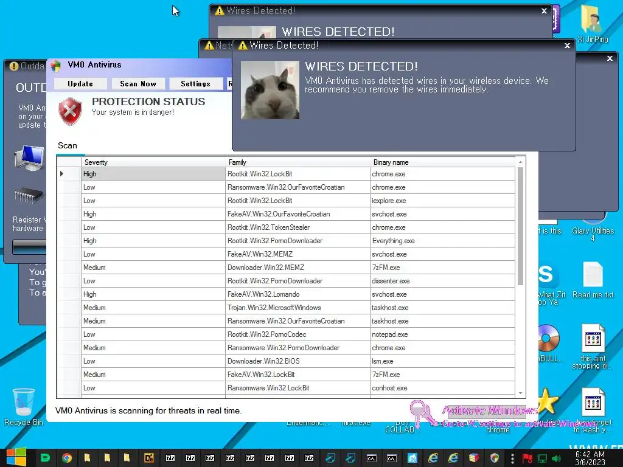Click the yellow star desktop icon
Viewport: 623px width, 467px height.
coord(548,401)
